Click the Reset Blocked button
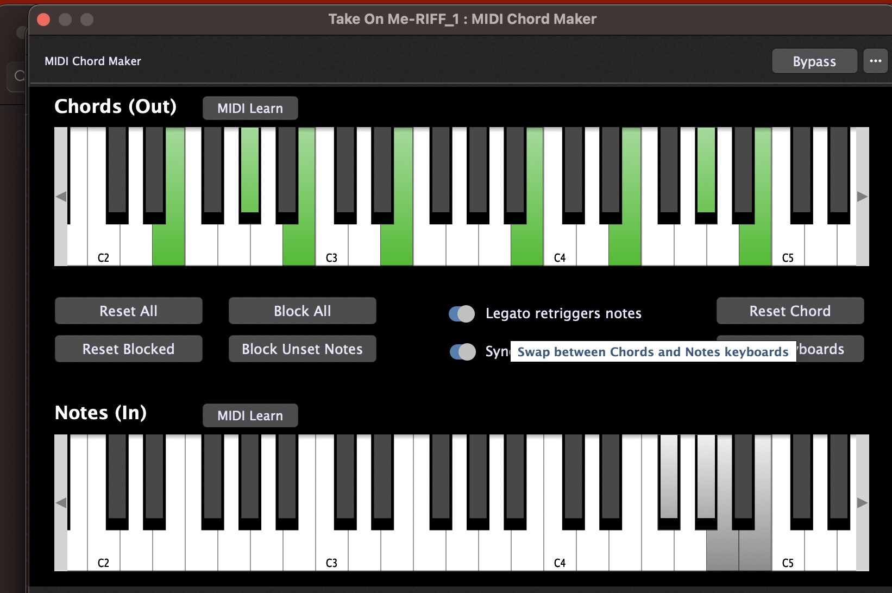The image size is (892, 593). pos(129,349)
